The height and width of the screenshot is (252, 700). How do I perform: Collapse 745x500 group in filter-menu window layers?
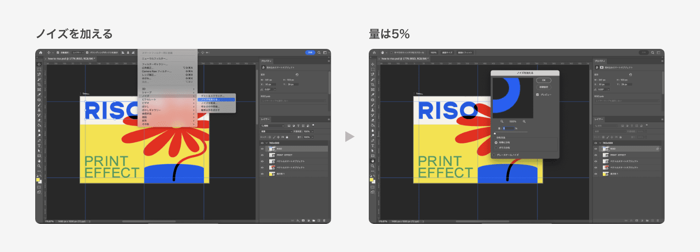coord(266,142)
